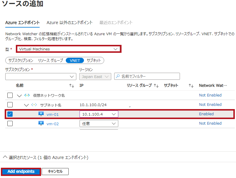
Task: Sort by 名前 column arrows
Action: tap(72, 86)
